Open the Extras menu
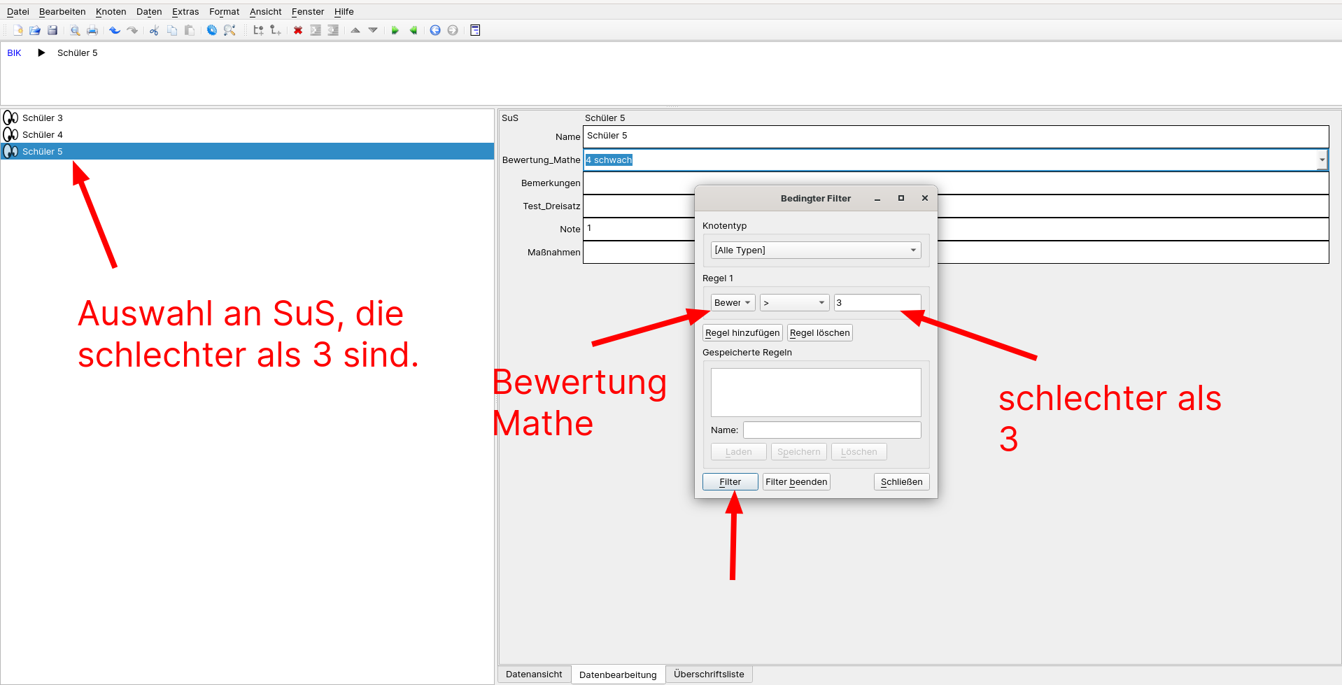The image size is (1342, 685). pyautogui.click(x=185, y=12)
